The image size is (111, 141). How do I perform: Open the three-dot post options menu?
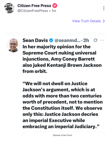coord(104,8)
